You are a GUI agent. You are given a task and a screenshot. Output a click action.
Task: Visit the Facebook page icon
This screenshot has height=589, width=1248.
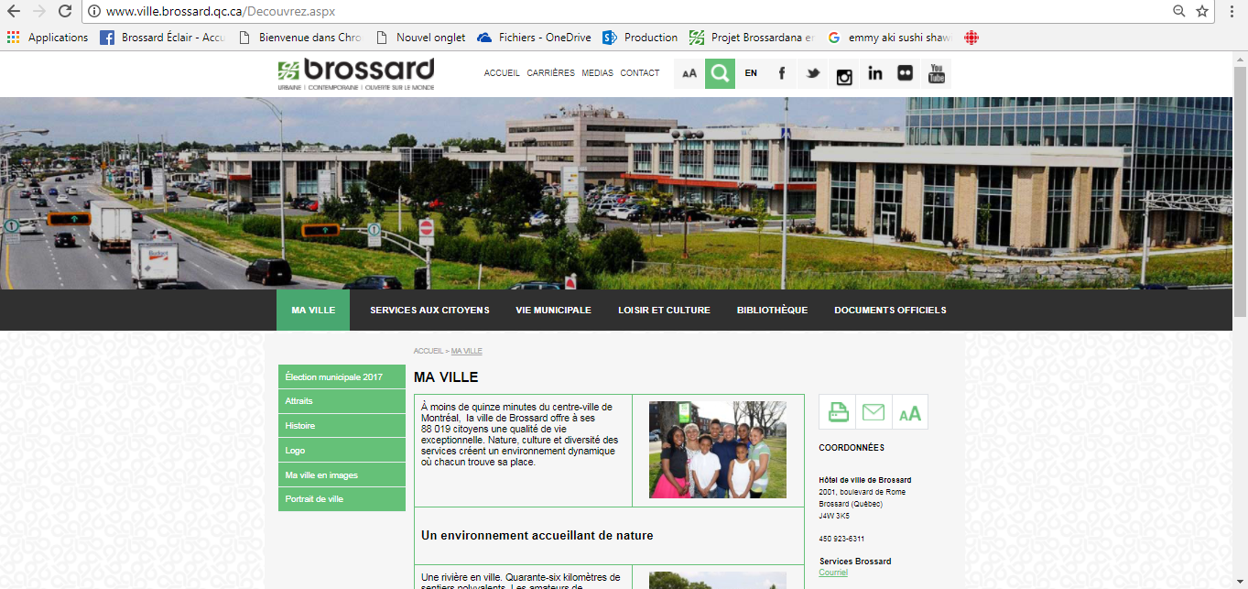(781, 73)
